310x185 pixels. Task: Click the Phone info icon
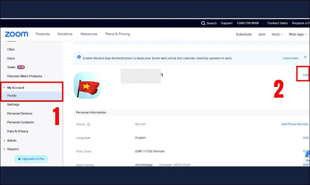89,124
